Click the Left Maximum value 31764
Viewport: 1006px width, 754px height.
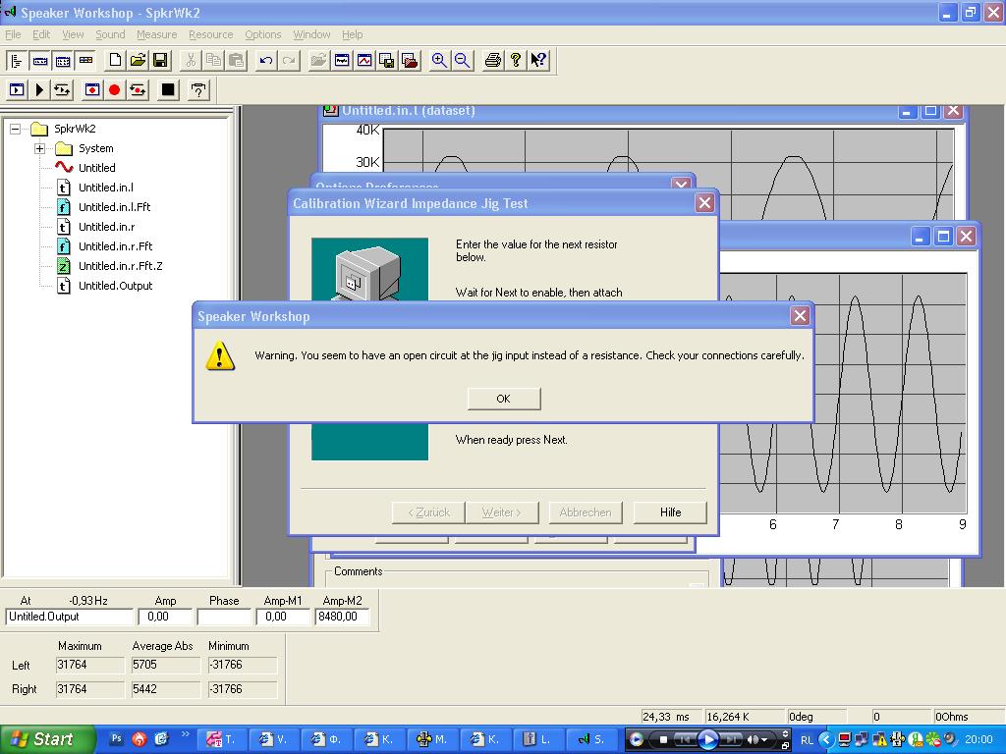(x=89, y=665)
